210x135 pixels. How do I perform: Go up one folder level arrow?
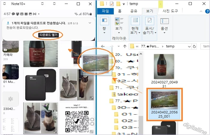tap(125, 46)
